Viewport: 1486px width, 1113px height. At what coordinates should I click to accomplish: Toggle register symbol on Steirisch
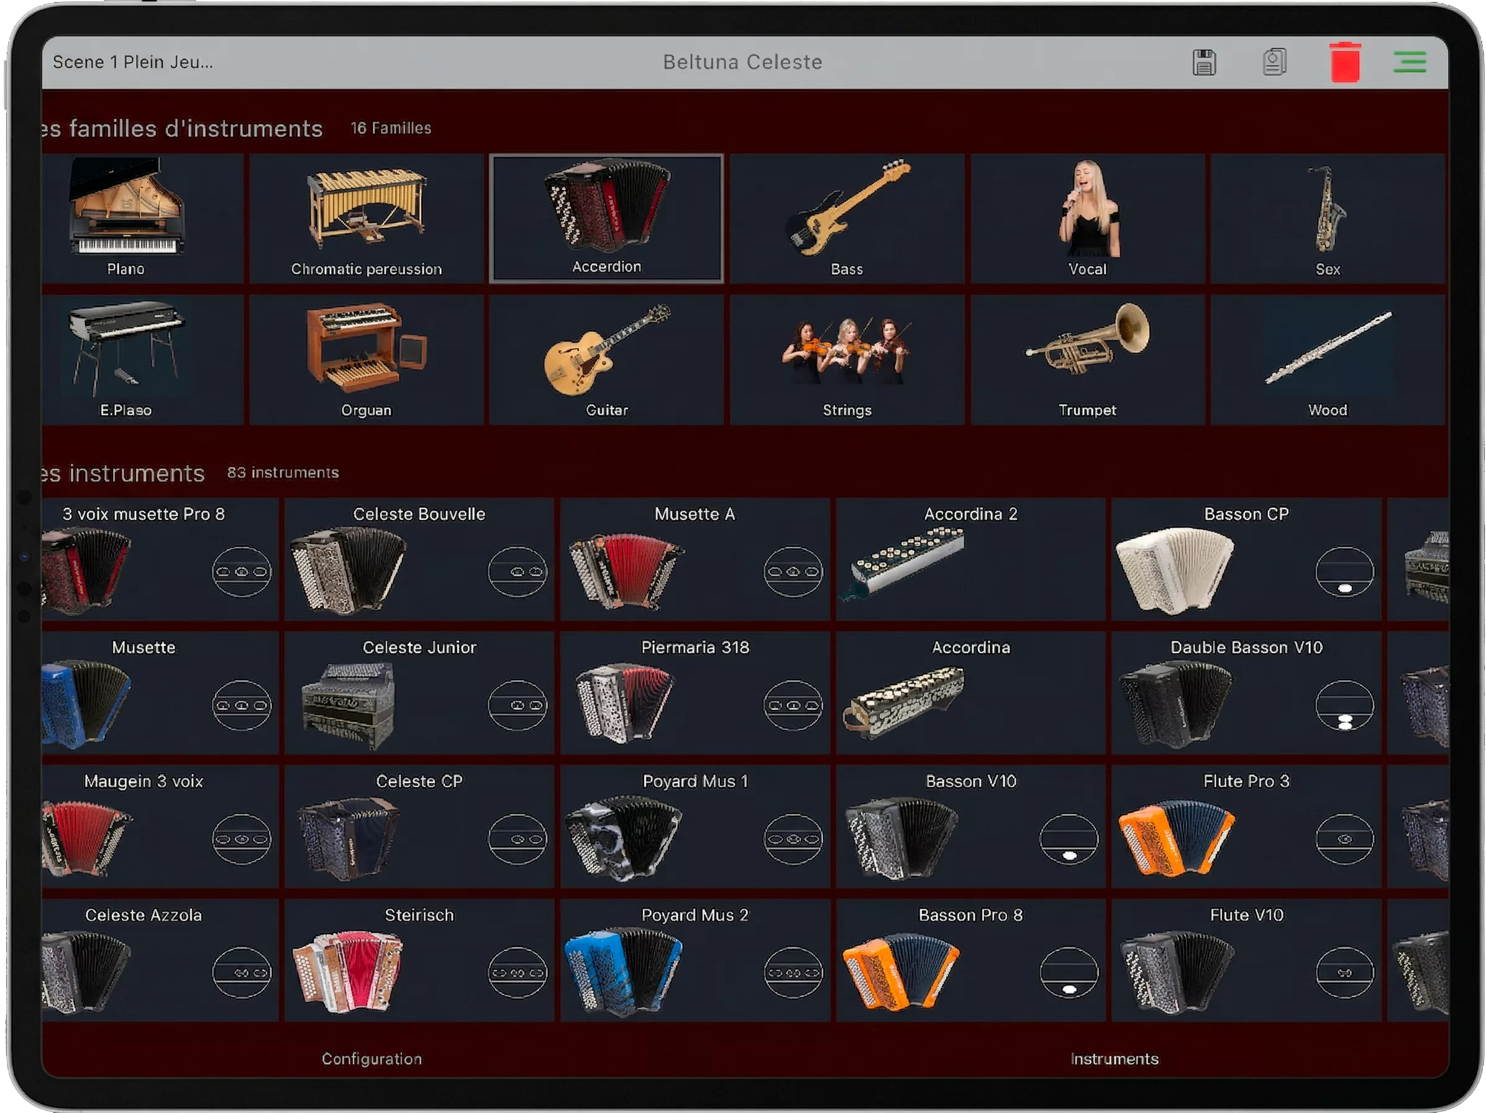[x=517, y=973]
